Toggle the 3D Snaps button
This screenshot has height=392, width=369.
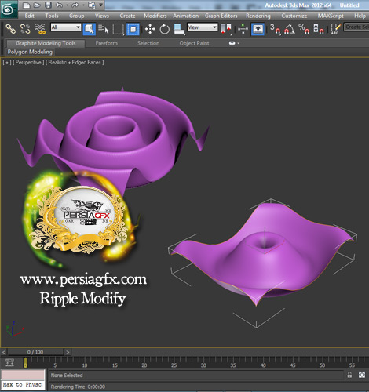coord(275,29)
